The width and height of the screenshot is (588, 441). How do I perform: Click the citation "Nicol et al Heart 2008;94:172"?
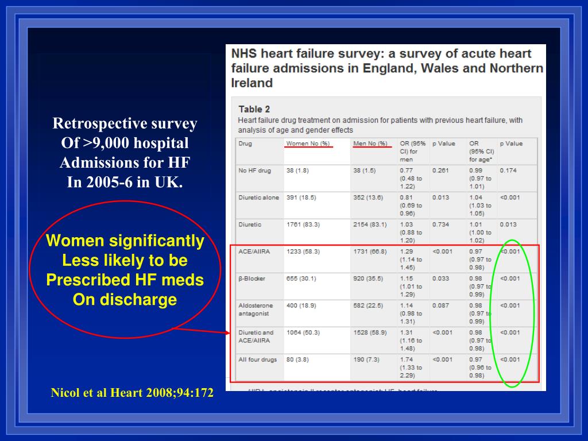click(x=132, y=393)
